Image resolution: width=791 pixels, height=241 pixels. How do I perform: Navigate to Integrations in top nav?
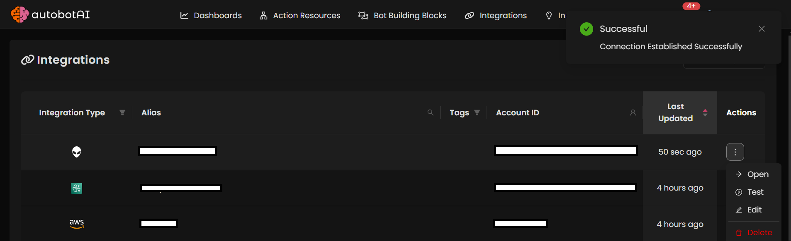(x=496, y=15)
